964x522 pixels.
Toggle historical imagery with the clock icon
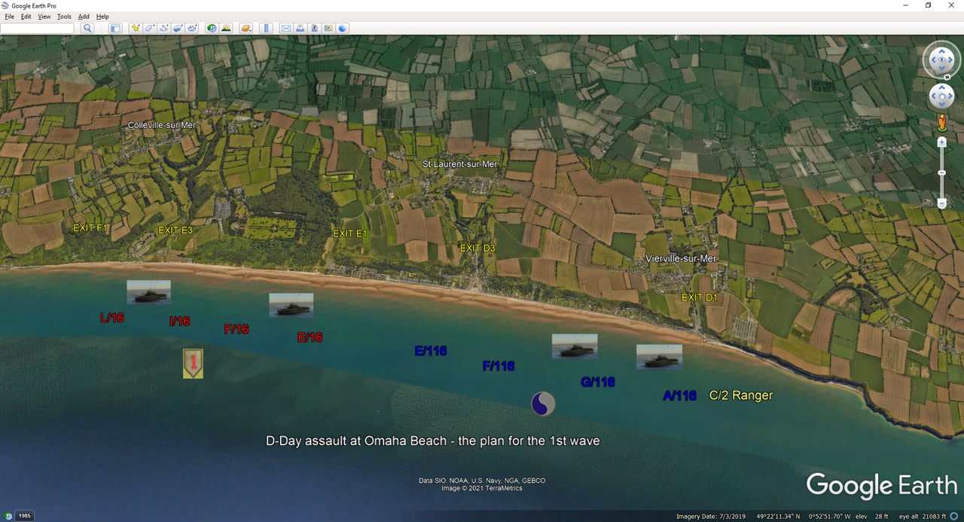pyautogui.click(x=210, y=28)
